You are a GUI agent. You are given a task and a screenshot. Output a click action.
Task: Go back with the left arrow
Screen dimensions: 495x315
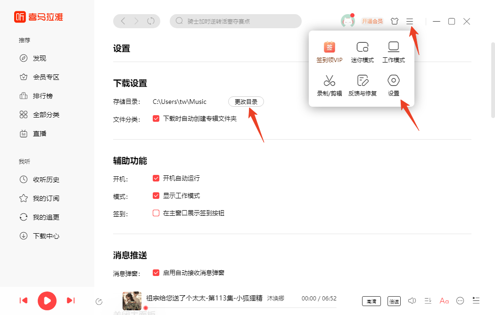(123, 21)
